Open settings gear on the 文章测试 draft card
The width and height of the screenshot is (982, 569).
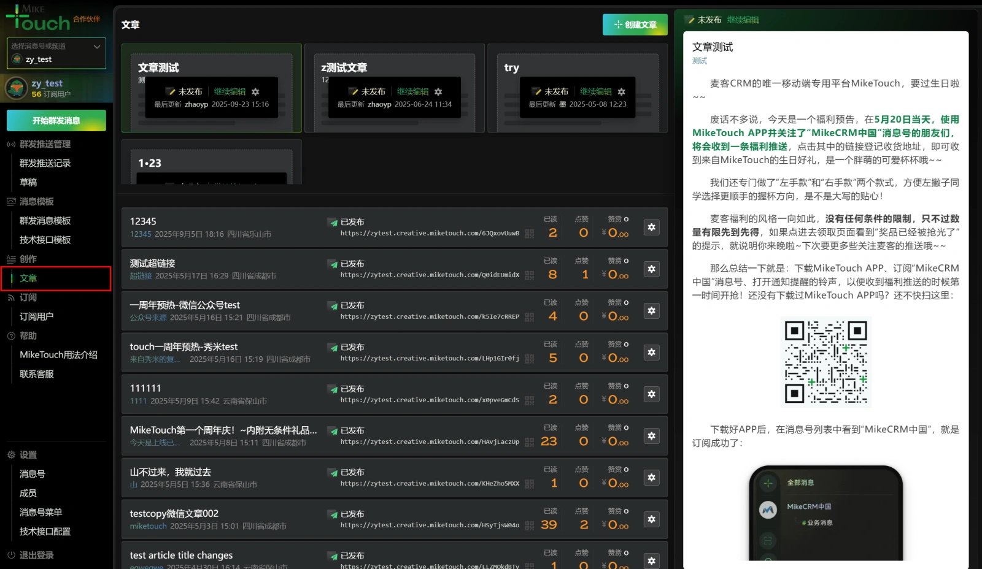(x=255, y=92)
